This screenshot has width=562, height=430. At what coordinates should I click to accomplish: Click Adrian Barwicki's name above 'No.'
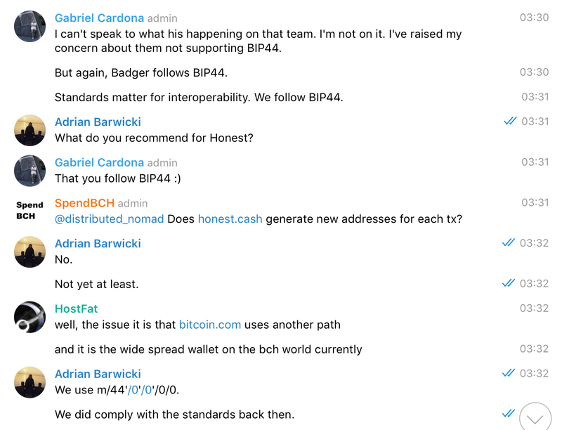(x=98, y=244)
